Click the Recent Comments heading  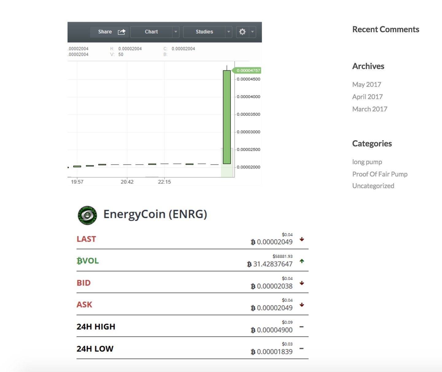(x=386, y=29)
